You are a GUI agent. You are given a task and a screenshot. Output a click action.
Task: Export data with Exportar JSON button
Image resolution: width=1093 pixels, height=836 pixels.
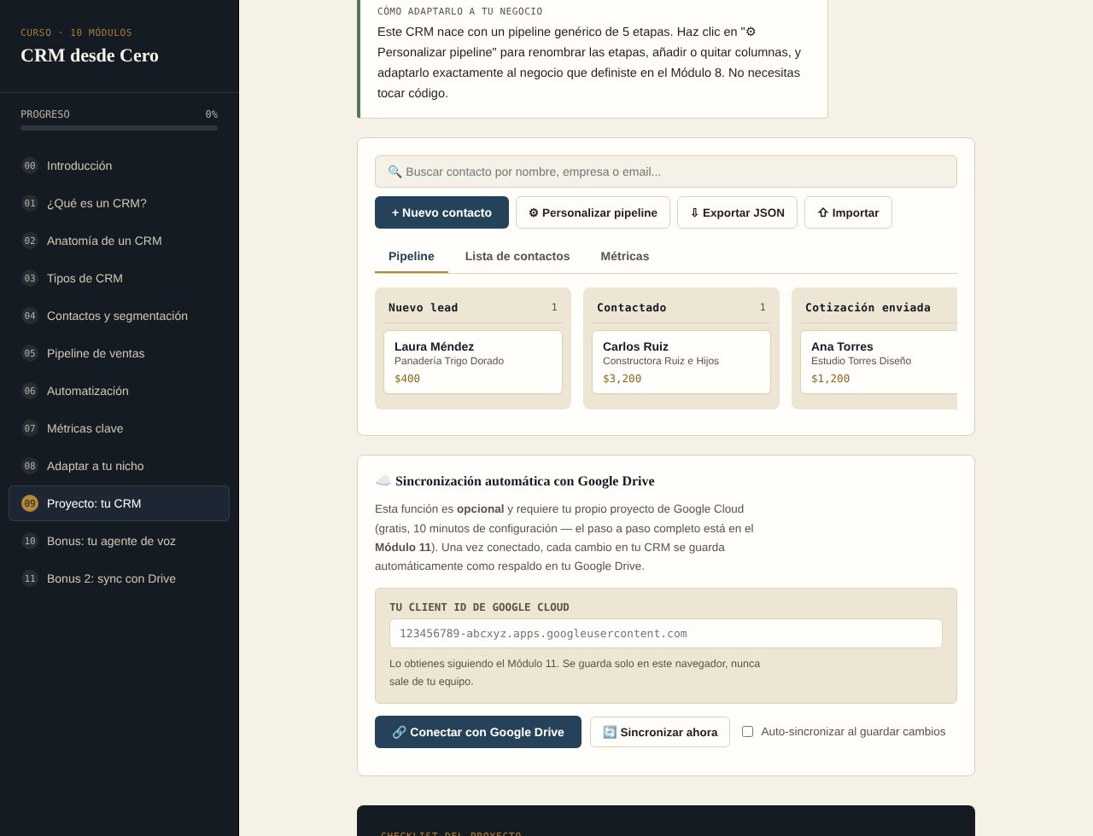point(737,212)
